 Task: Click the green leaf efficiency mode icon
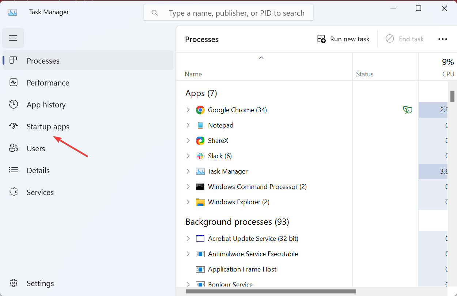[x=408, y=110]
